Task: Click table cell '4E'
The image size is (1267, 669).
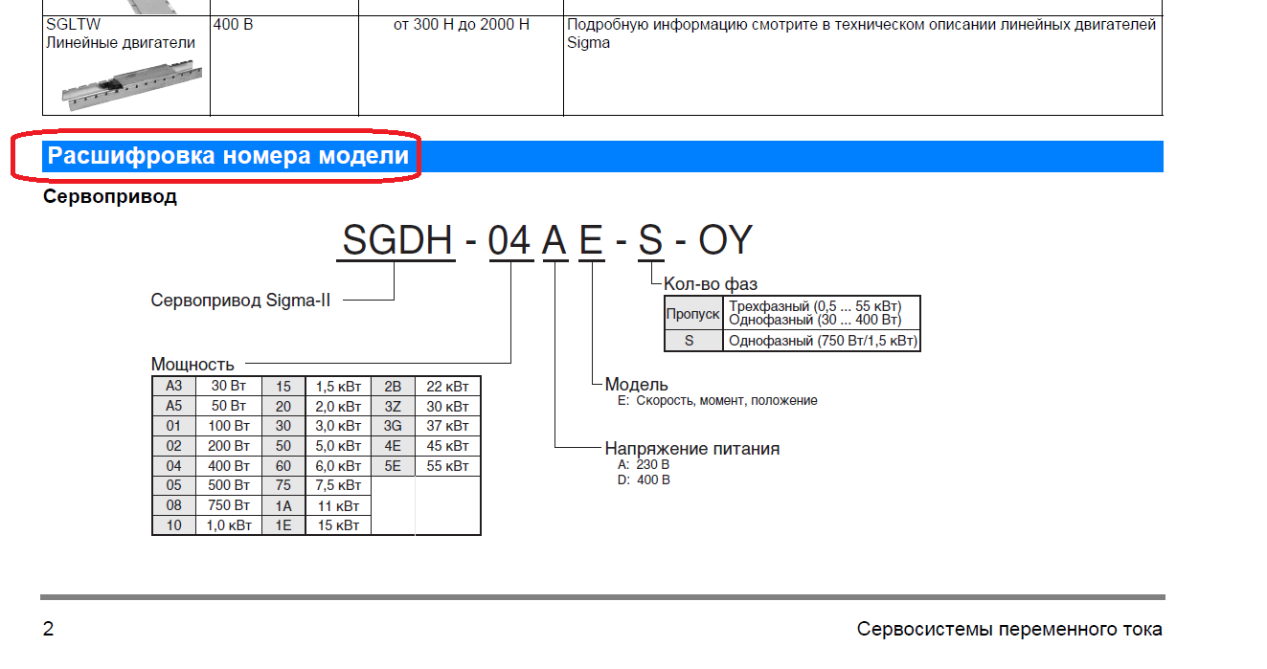Action: 394,446
